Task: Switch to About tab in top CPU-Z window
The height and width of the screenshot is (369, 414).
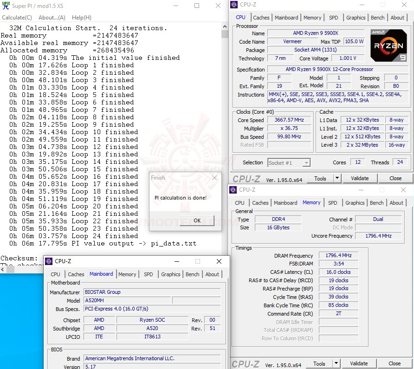Action: pos(397,18)
